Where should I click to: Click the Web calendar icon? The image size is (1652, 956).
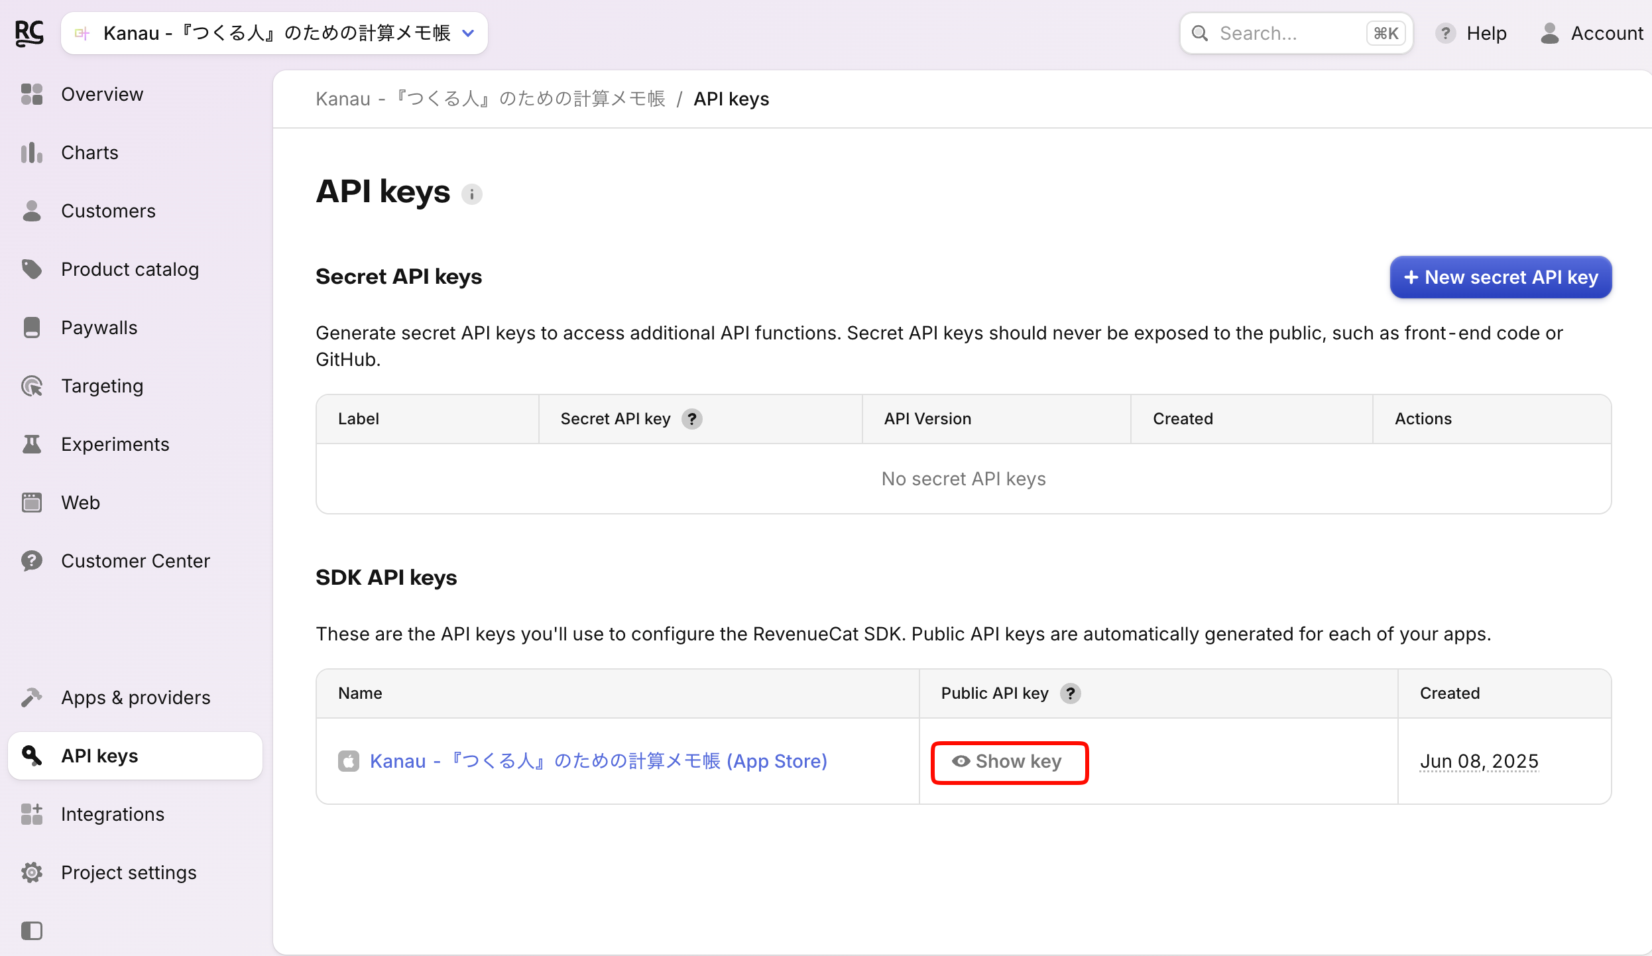(32, 503)
